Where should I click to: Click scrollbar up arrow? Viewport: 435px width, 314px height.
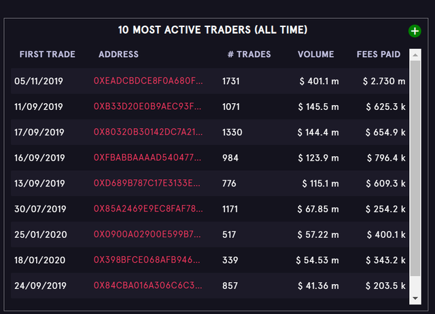415,55
